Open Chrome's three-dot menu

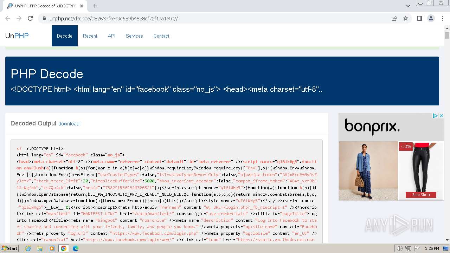pyautogui.click(x=442, y=18)
